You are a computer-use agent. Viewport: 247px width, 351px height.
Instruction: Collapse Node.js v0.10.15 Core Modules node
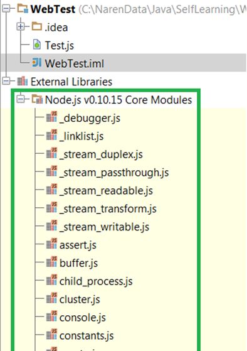coord(20,99)
